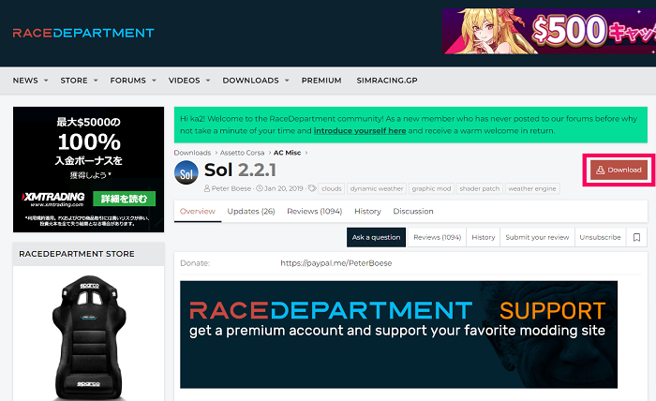Switch to the Discussion tab
Image resolution: width=656 pixels, height=401 pixels.
pos(413,211)
